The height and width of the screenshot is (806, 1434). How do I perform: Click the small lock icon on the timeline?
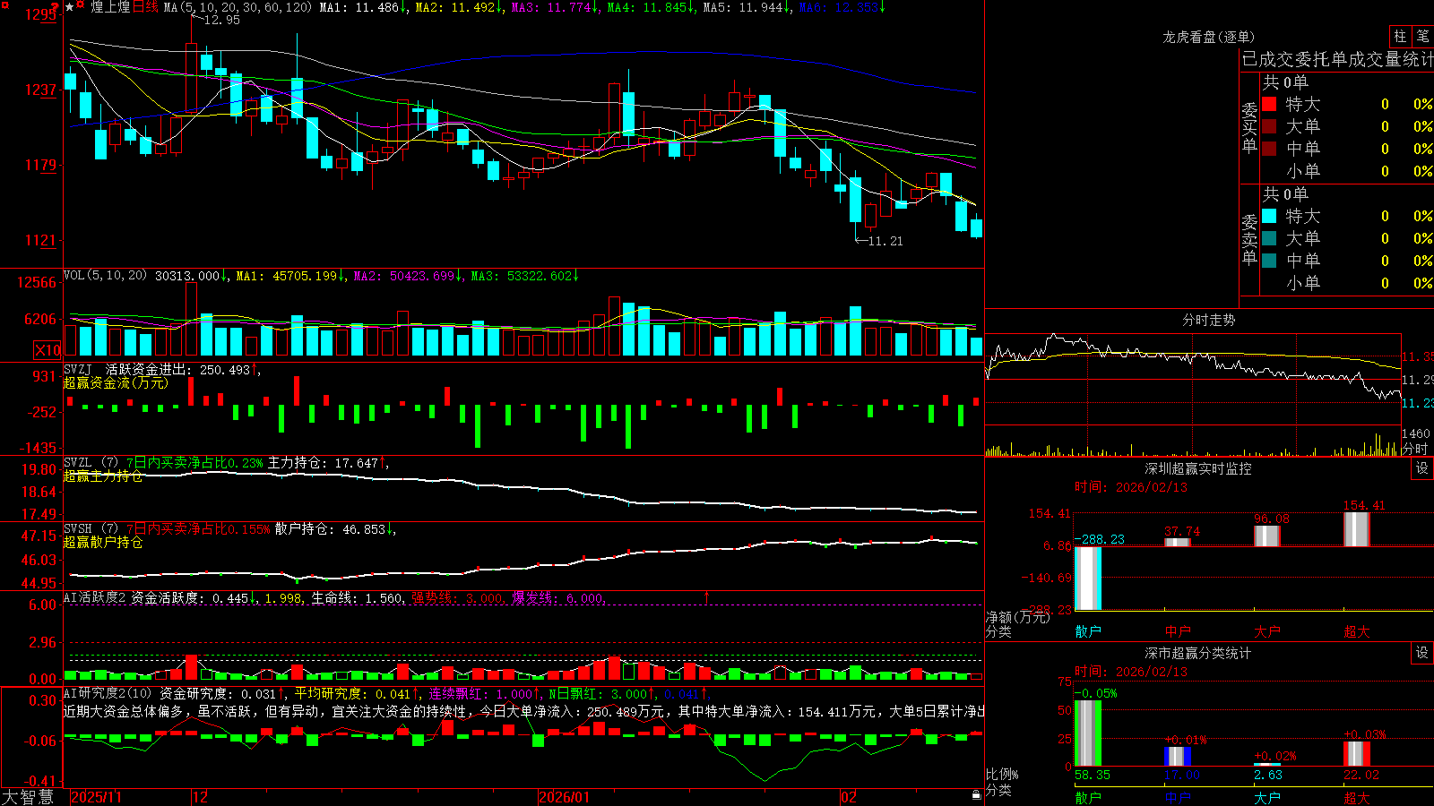click(977, 795)
